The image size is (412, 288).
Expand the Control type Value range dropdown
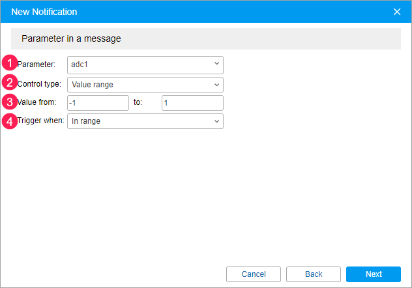pos(145,84)
